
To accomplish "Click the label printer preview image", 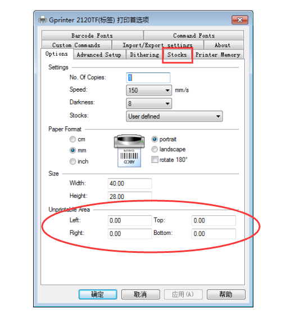I will (x=129, y=151).
